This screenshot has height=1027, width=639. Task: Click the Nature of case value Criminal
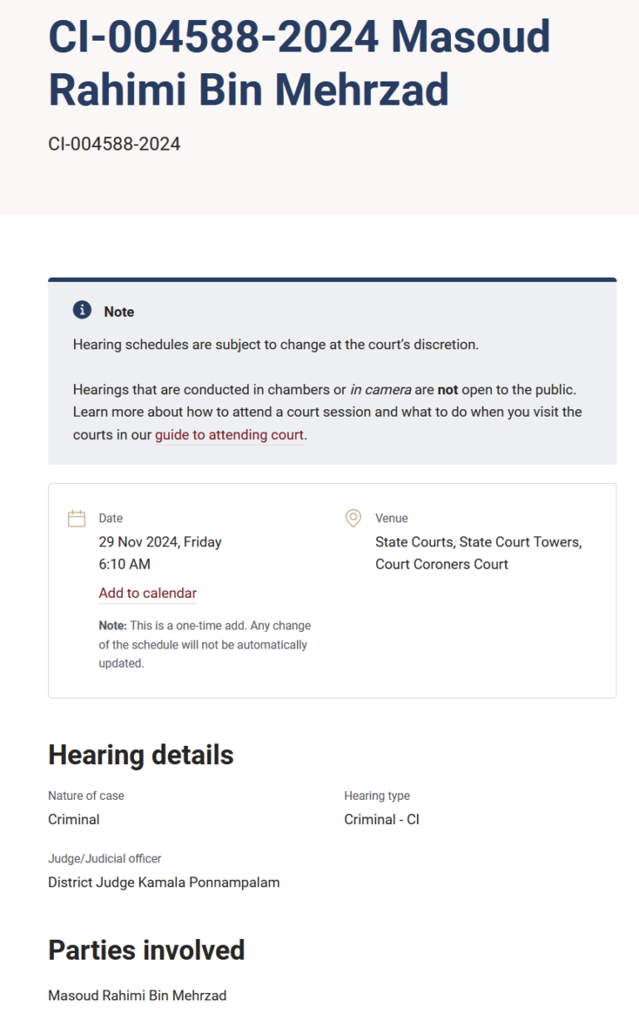click(x=74, y=819)
